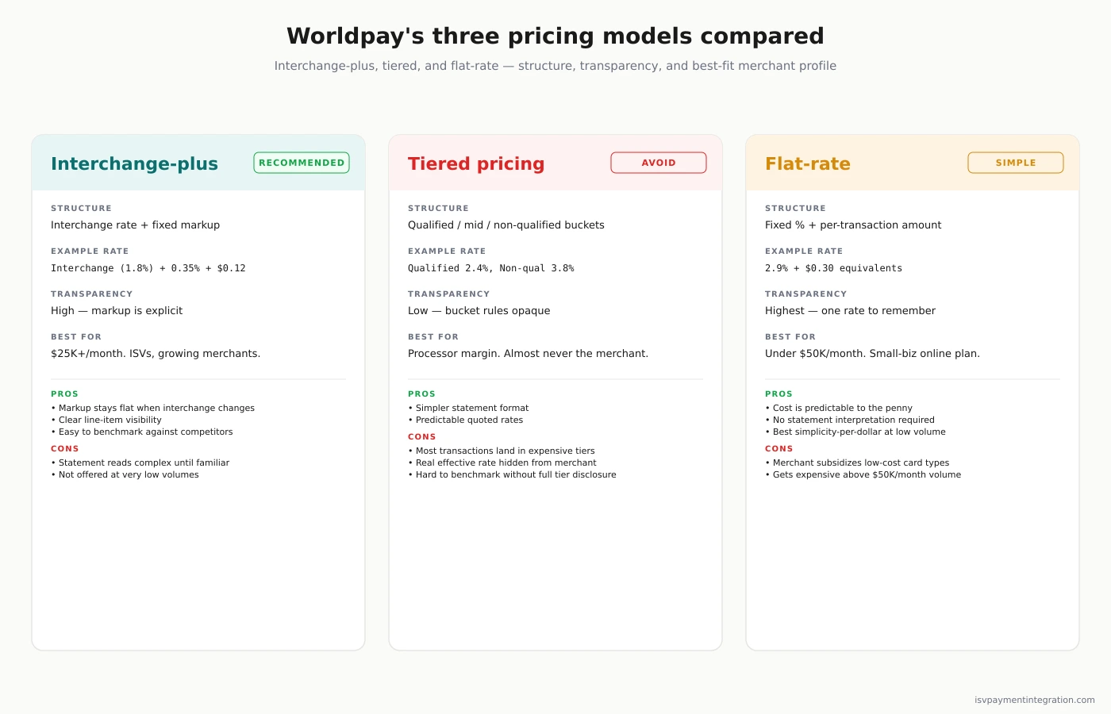Click 'Best simplicity-per-dollar at low volume' bullet
This screenshot has width=1111, height=714.
855,432
